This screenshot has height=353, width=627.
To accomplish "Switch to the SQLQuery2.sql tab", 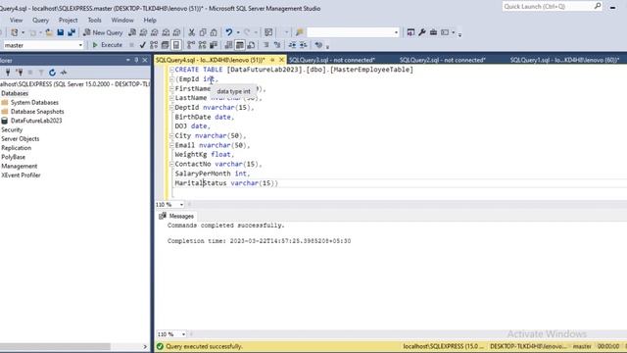I will pos(442,60).
